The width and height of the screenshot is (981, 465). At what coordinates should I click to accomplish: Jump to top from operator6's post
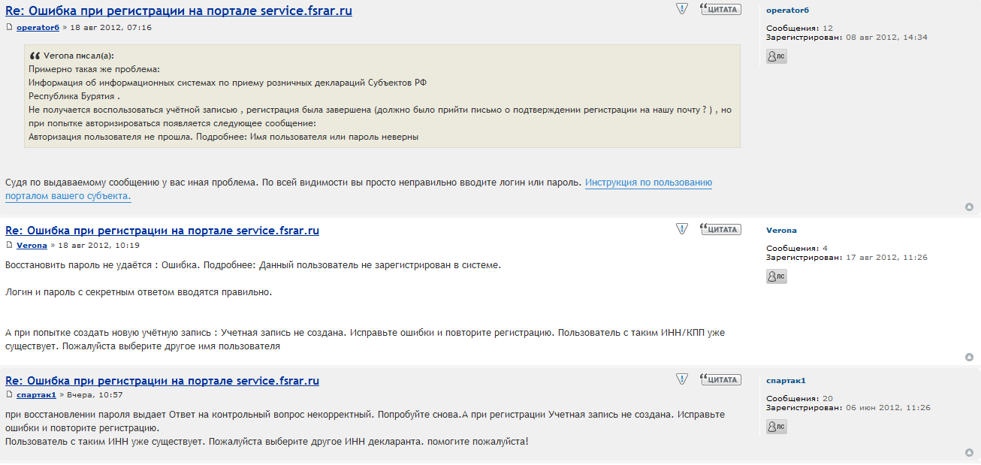pos(969,207)
